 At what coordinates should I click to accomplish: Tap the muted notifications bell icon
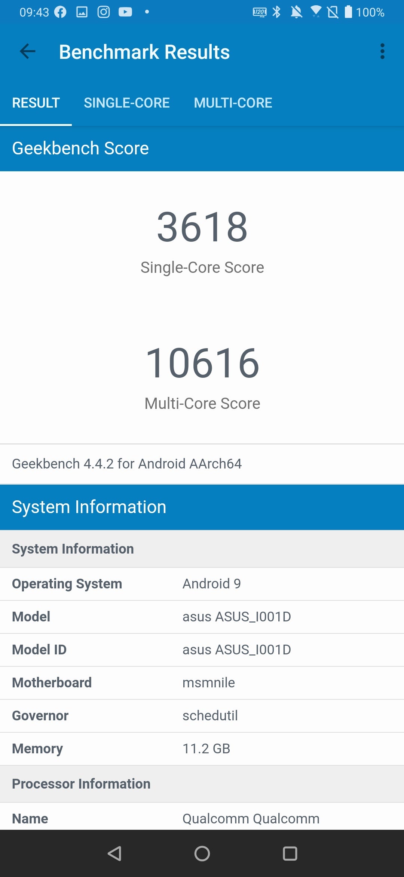[x=297, y=12]
